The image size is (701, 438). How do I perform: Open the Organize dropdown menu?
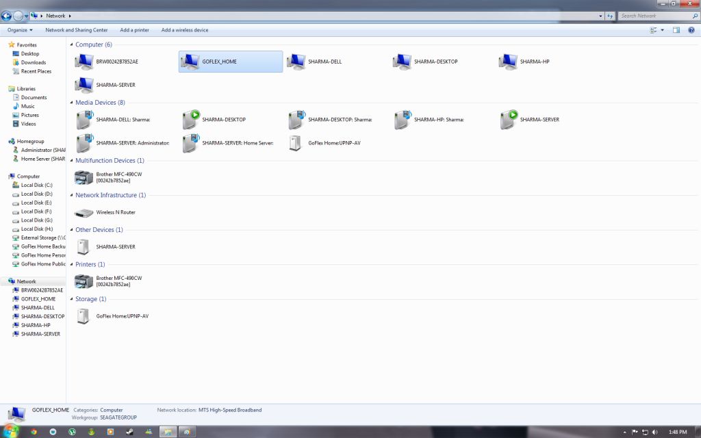pos(20,30)
